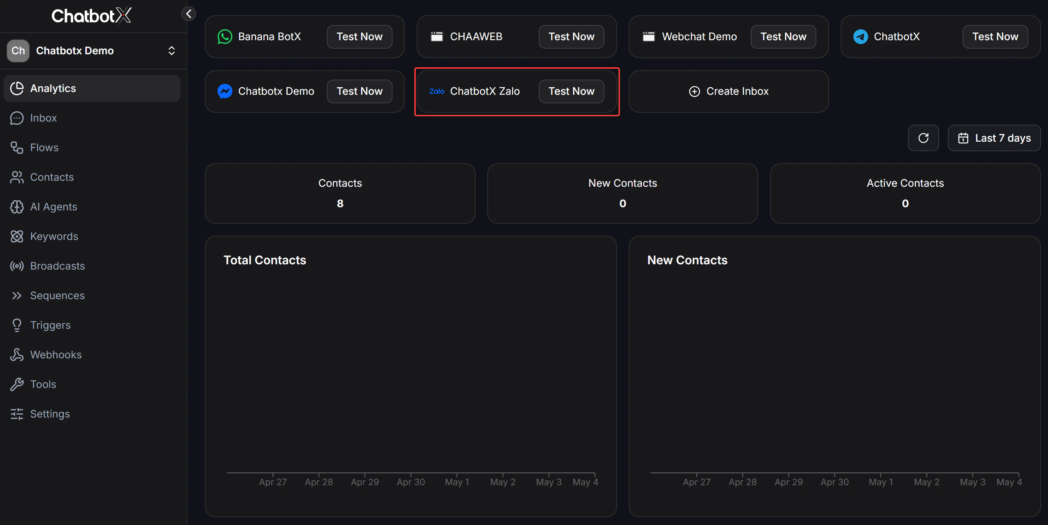Click Test Now for CHAAWEB
Viewport: 1048px width, 525px height.
pos(572,37)
